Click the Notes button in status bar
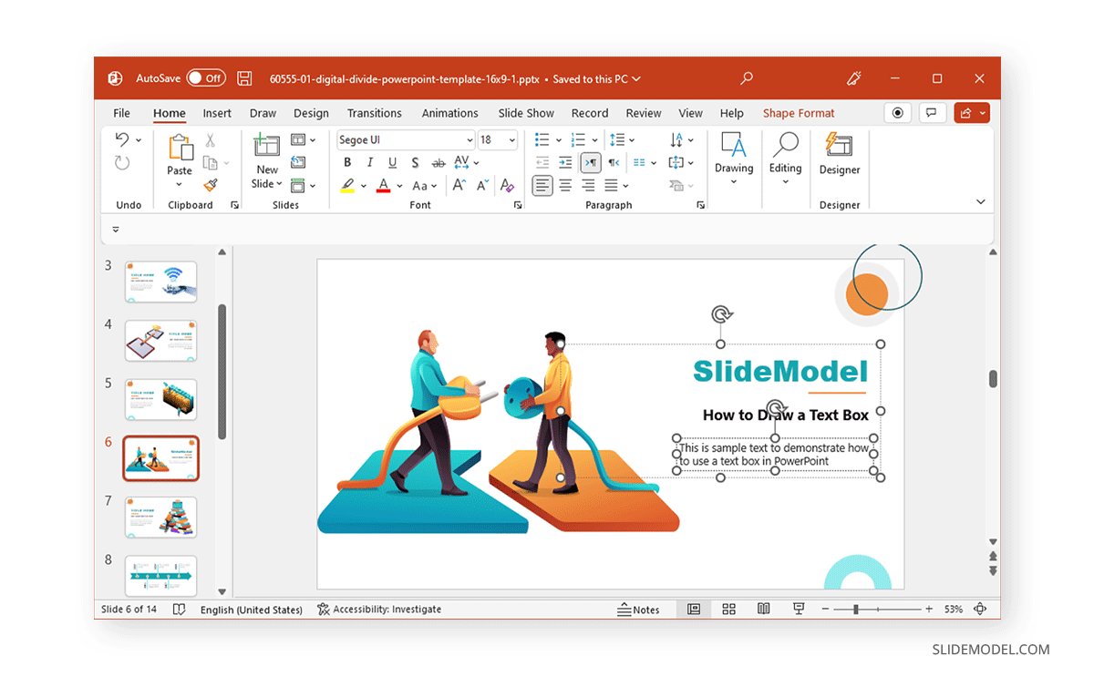 [x=640, y=609]
